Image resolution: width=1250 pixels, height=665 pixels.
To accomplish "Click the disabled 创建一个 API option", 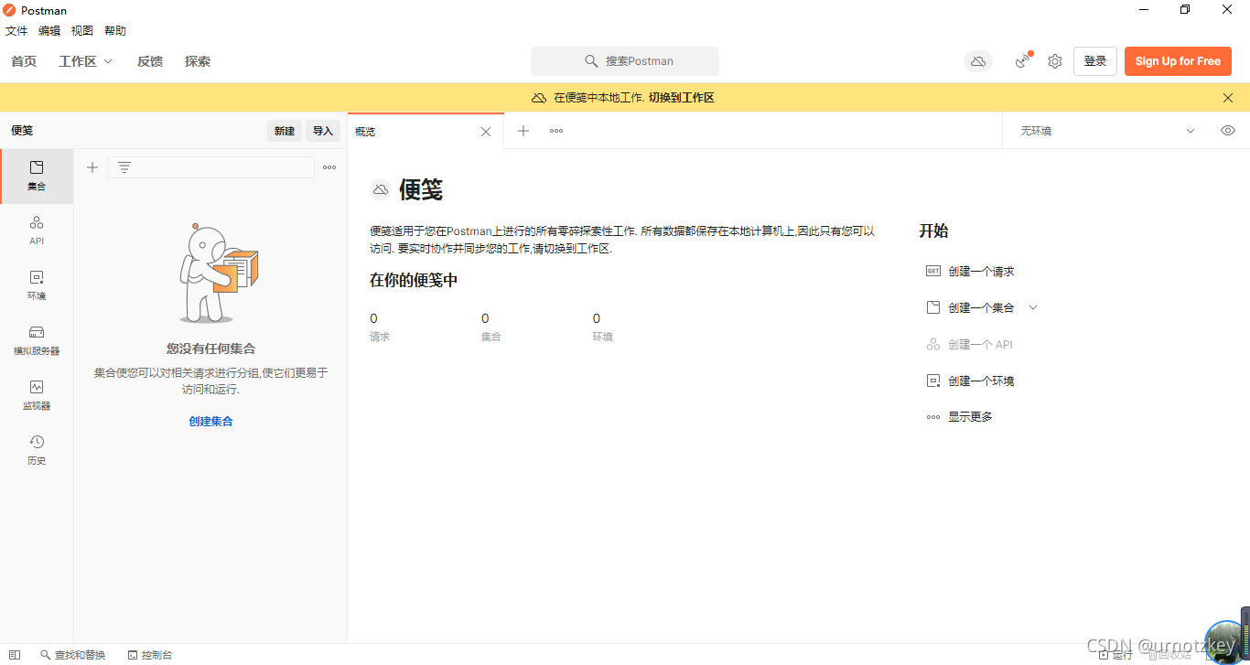I will point(980,345).
